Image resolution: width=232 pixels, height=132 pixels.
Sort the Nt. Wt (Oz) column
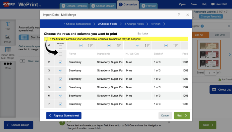(147, 45)
